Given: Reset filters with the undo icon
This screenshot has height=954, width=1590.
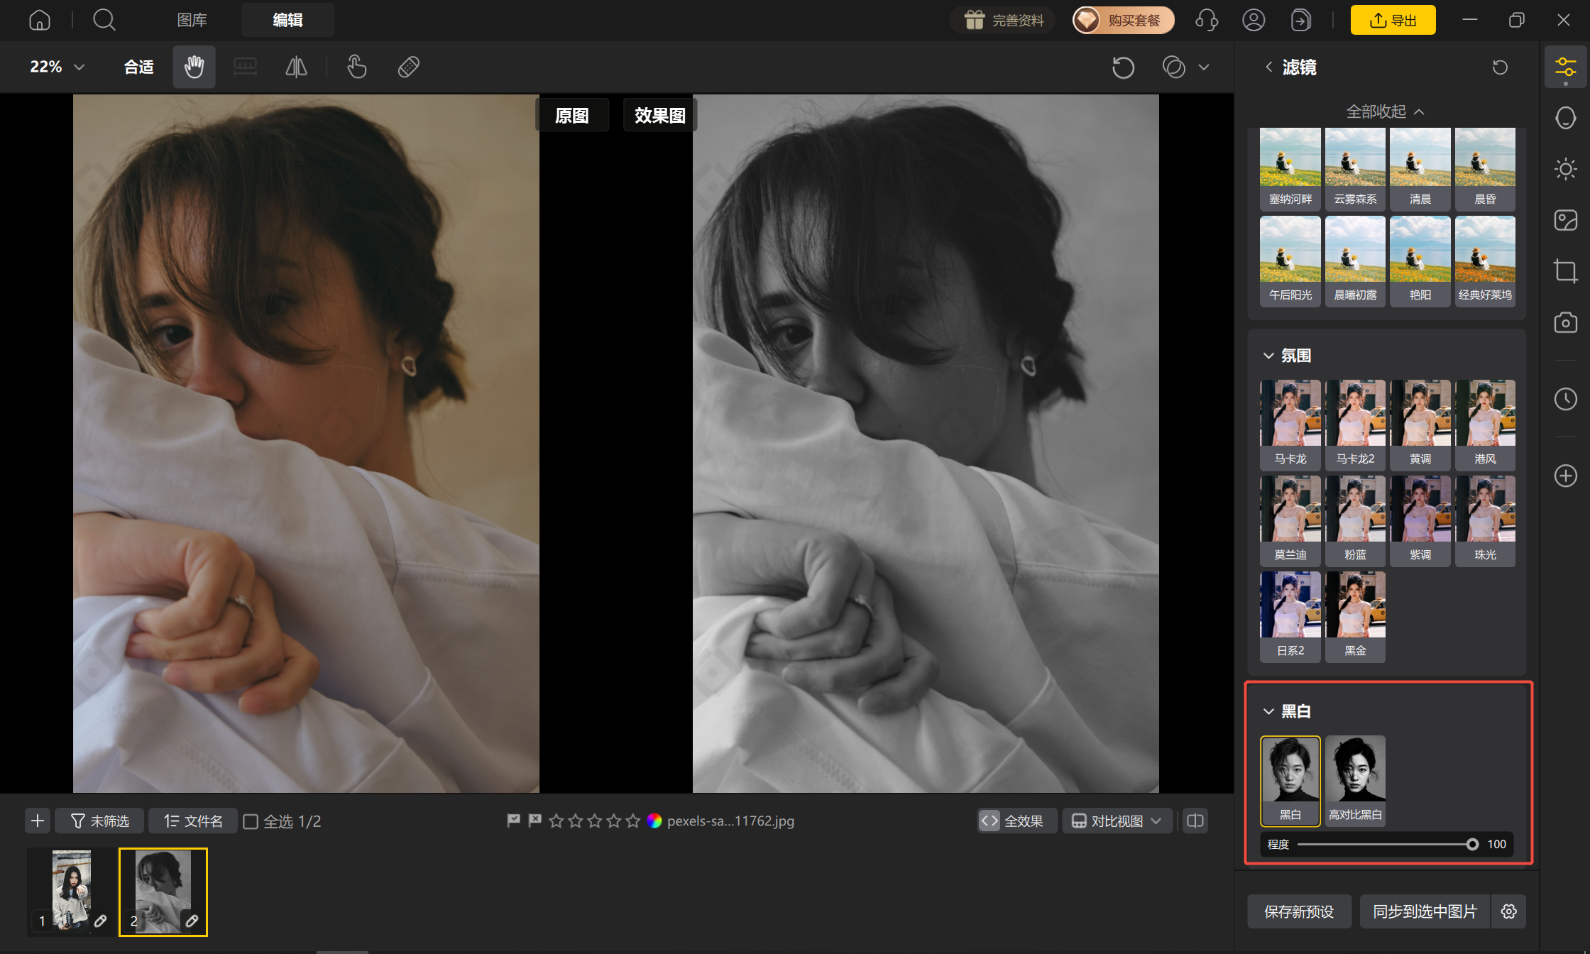Looking at the screenshot, I should click(1500, 67).
